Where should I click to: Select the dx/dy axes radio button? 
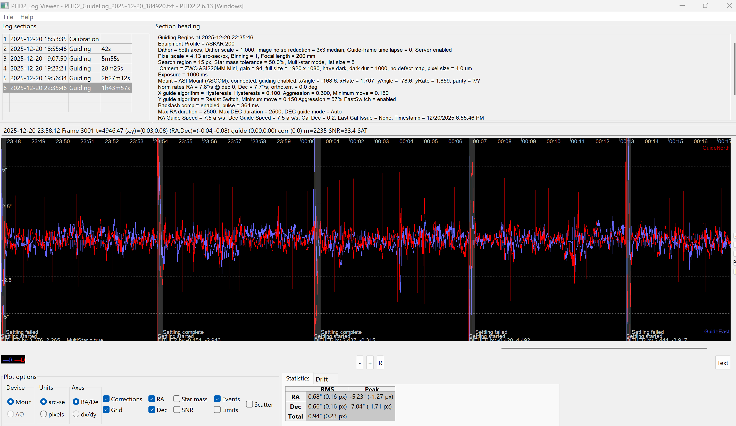(x=76, y=414)
